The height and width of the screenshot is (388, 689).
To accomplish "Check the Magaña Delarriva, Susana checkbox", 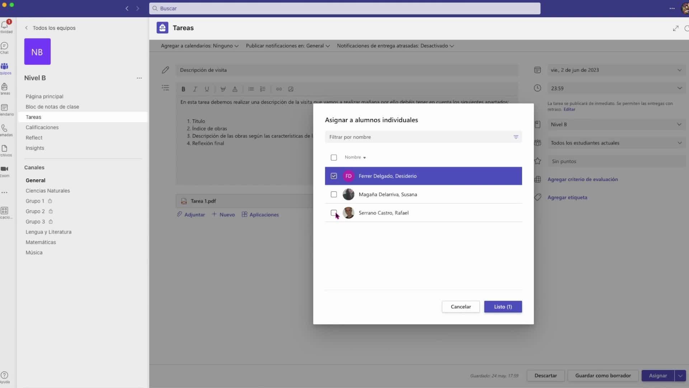I will [x=334, y=194].
